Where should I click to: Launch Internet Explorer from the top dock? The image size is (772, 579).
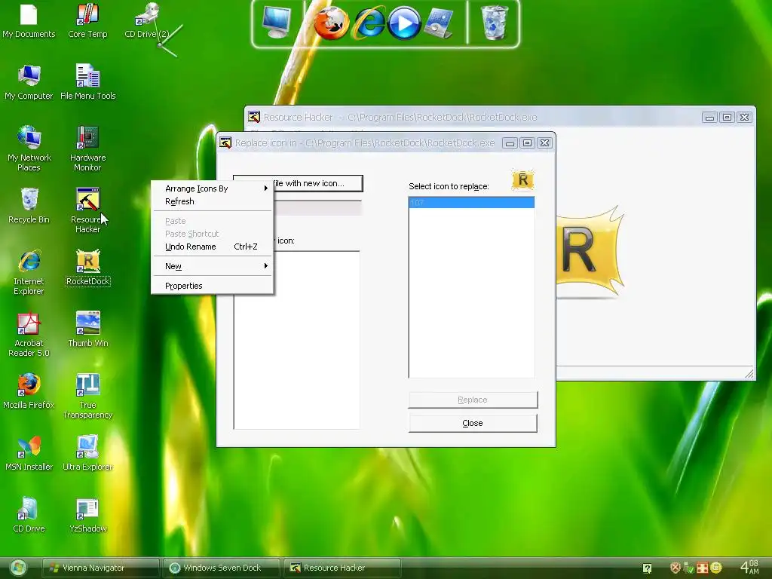[x=369, y=23]
